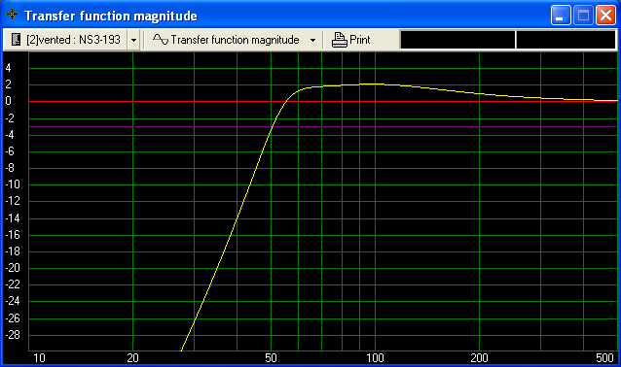Click the -14 dB level axis label

13,218
